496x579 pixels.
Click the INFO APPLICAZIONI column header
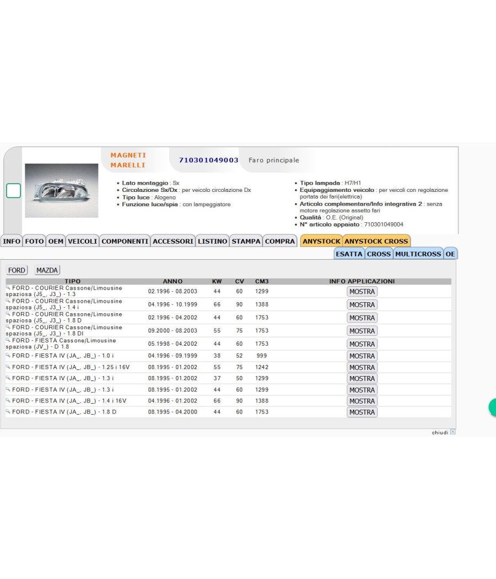(362, 281)
